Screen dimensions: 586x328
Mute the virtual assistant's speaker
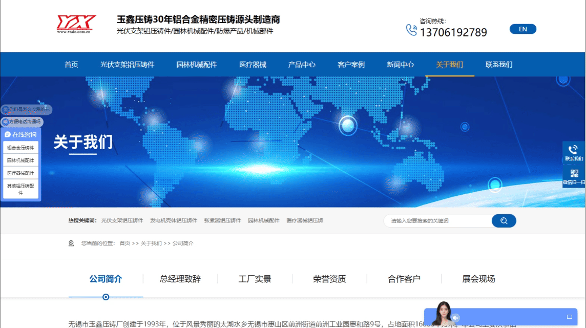455,317
